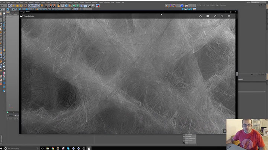
Task: Open the Camera objects icon
Action: click(89, 6)
